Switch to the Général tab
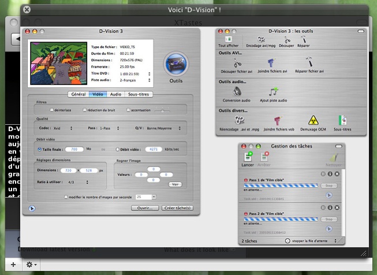377x275 pixels. pos(79,94)
